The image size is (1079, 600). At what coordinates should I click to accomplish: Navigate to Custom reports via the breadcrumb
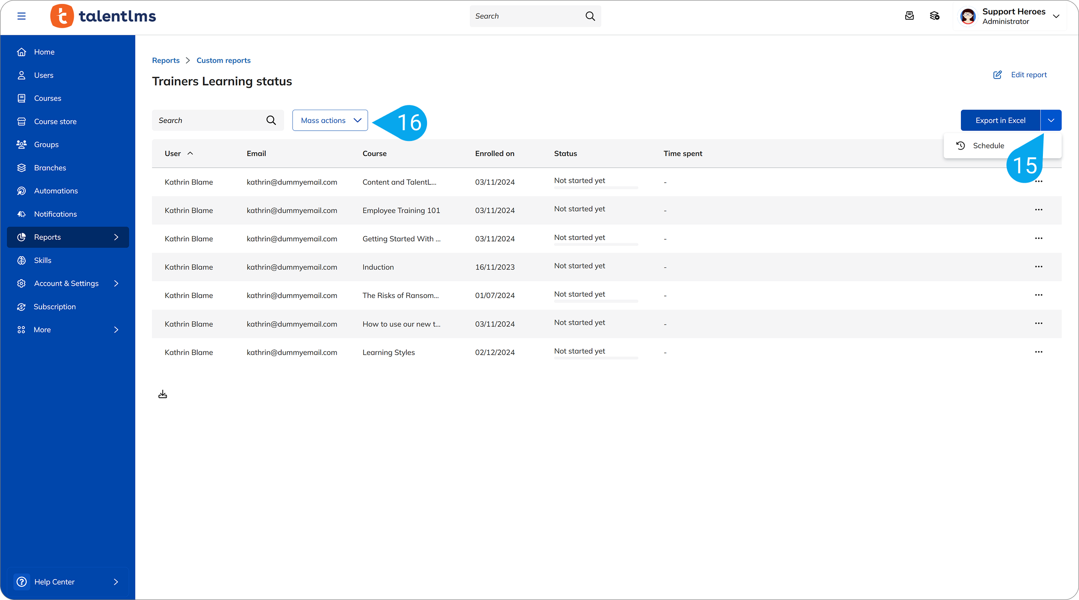pyautogui.click(x=223, y=60)
